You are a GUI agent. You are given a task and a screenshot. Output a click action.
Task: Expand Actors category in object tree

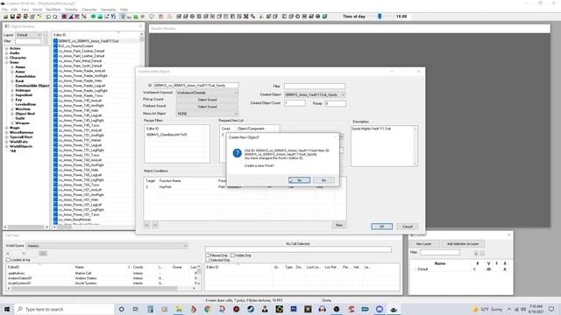pyautogui.click(x=6, y=48)
